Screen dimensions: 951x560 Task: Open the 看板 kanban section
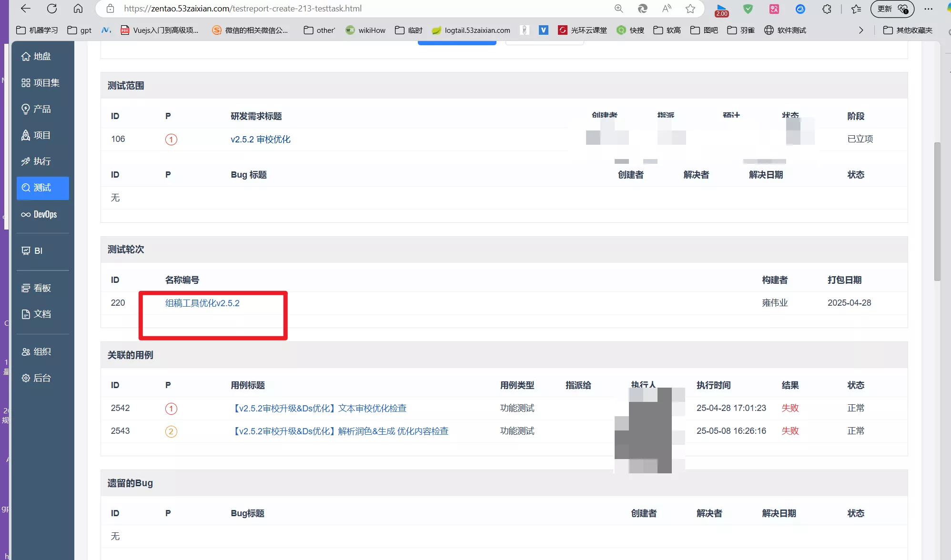(42, 288)
